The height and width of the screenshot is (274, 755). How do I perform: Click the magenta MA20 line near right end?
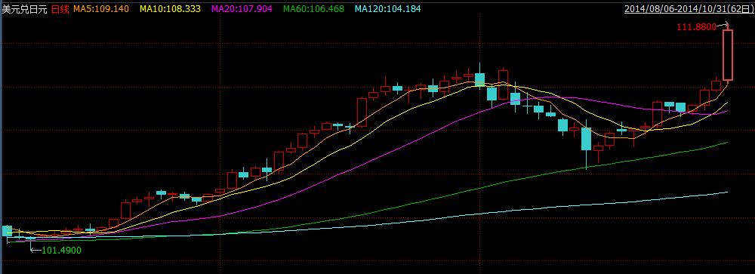pyautogui.click(x=717, y=113)
